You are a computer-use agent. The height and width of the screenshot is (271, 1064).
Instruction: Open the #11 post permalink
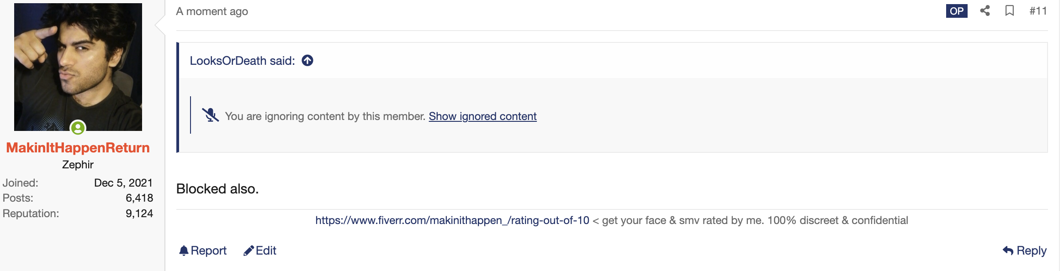click(1038, 11)
